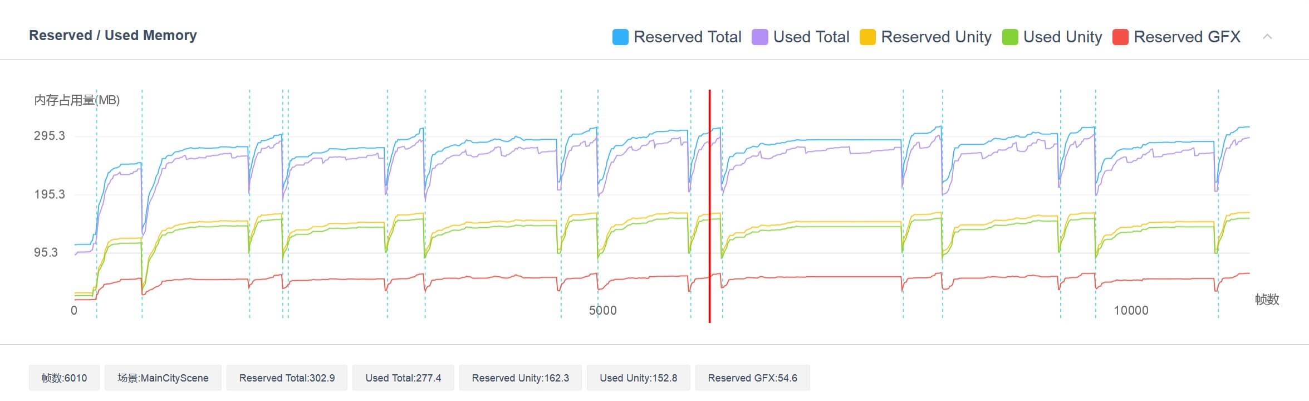Click the 10000 tick on the frame axis

coord(1130,311)
